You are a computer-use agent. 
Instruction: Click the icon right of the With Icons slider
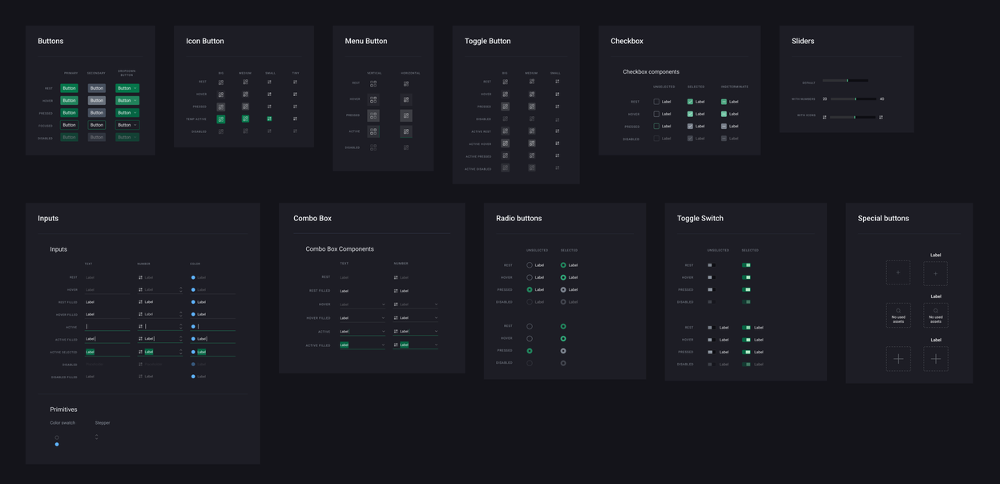click(x=881, y=117)
